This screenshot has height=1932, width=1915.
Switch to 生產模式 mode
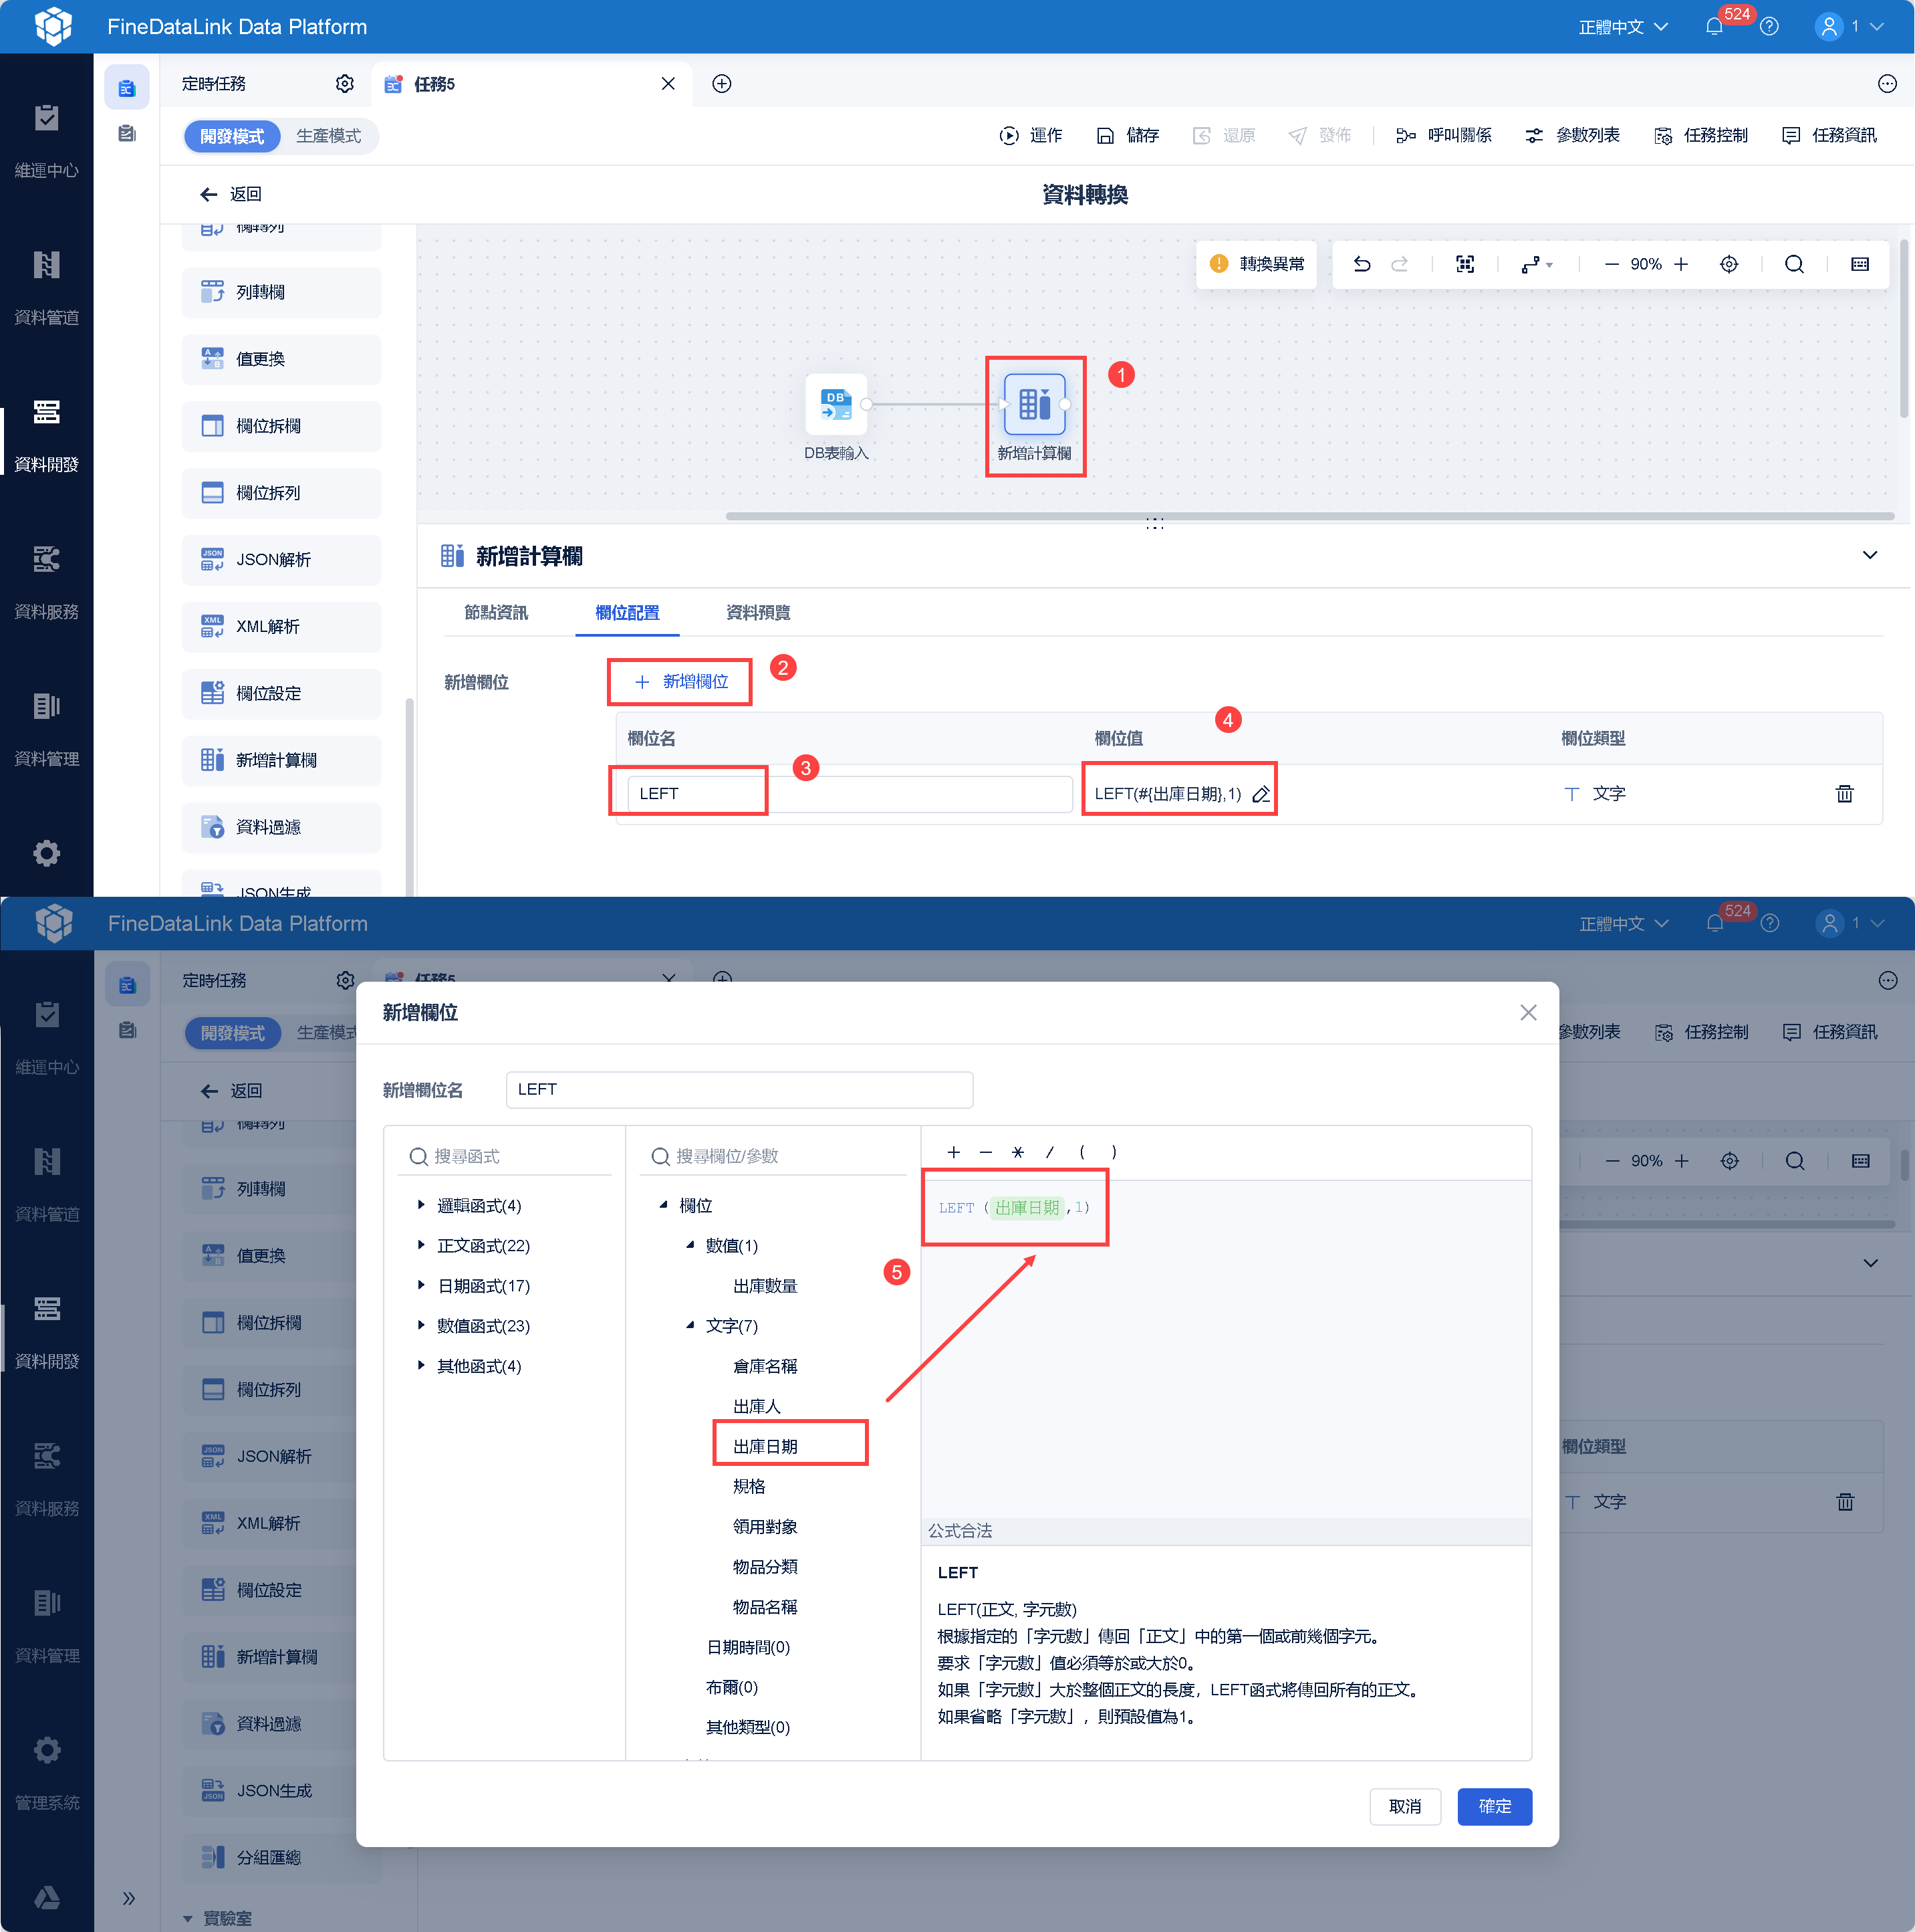pos(328,136)
